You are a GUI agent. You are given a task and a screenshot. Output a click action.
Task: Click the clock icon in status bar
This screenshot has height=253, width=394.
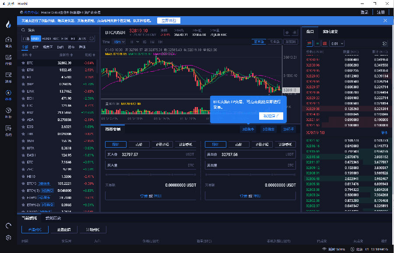click(352, 249)
